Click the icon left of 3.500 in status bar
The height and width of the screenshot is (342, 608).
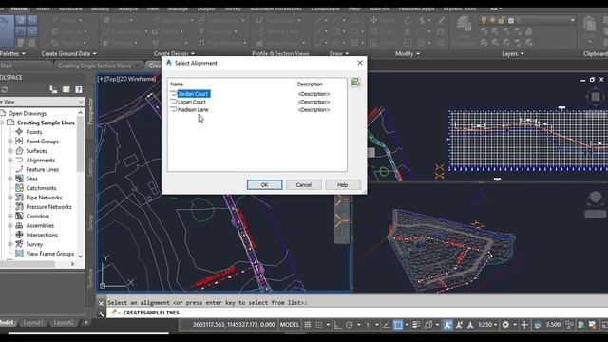coord(538,325)
